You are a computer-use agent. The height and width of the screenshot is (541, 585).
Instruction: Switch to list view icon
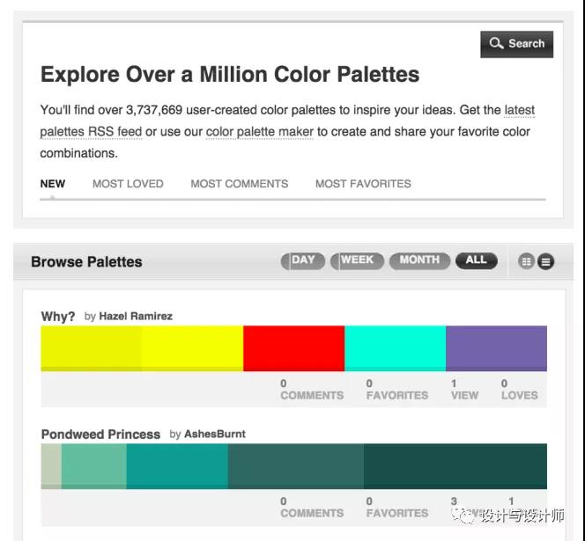[546, 261]
